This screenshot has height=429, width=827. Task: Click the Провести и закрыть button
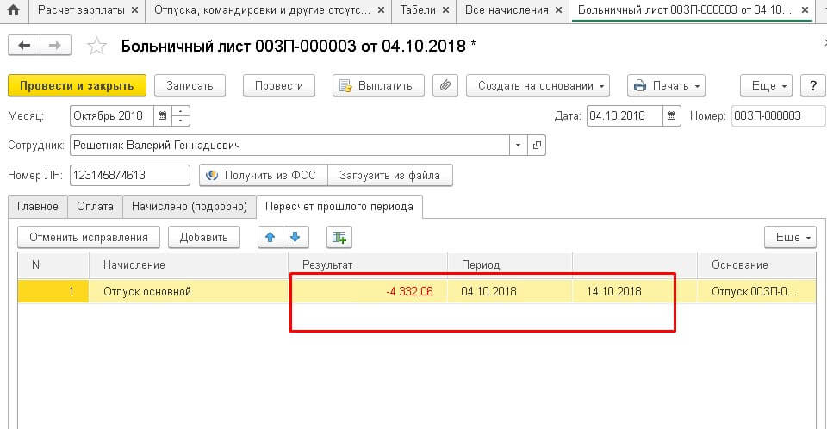[77, 85]
